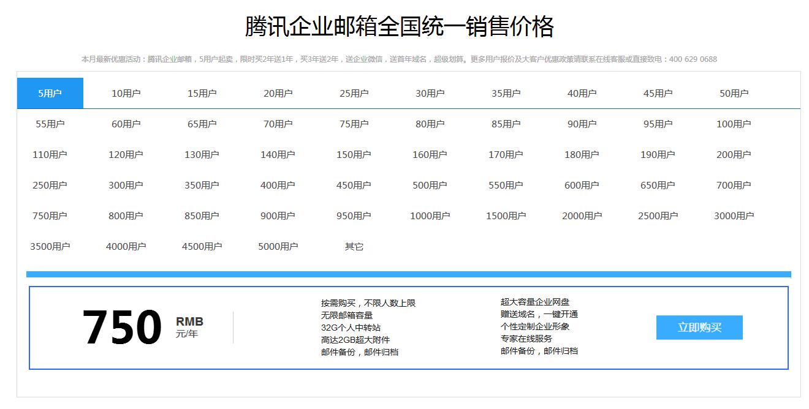The height and width of the screenshot is (409, 809).
Task: Click the 立即购买 button
Action: tap(699, 328)
